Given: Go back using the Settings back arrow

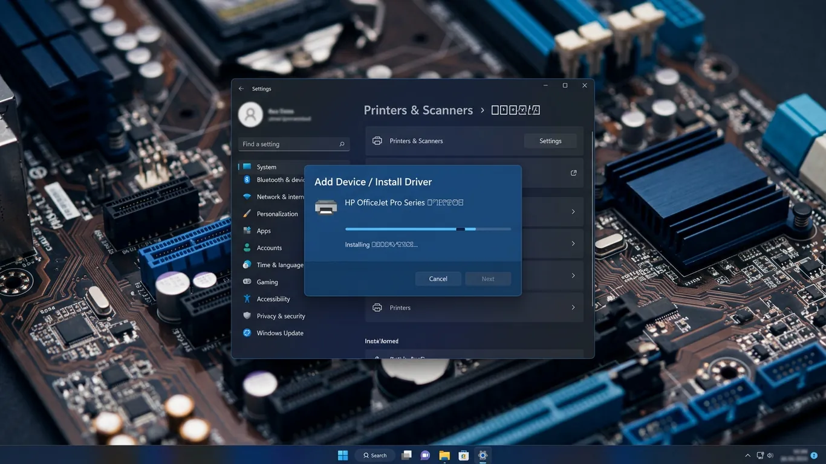Looking at the screenshot, I should click(x=241, y=89).
